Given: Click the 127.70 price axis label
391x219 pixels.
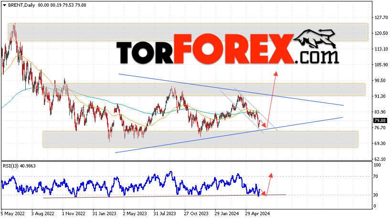Looking at the screenshot, I should point(381,18).
